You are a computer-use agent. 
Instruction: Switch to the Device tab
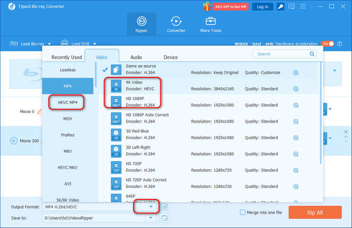pyautogui.click(x=170, y=57)
